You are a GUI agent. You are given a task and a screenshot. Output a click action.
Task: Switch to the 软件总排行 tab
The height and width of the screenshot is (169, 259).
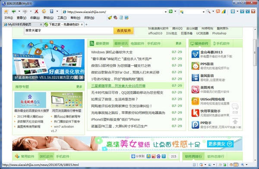click(x=216, y=156)
